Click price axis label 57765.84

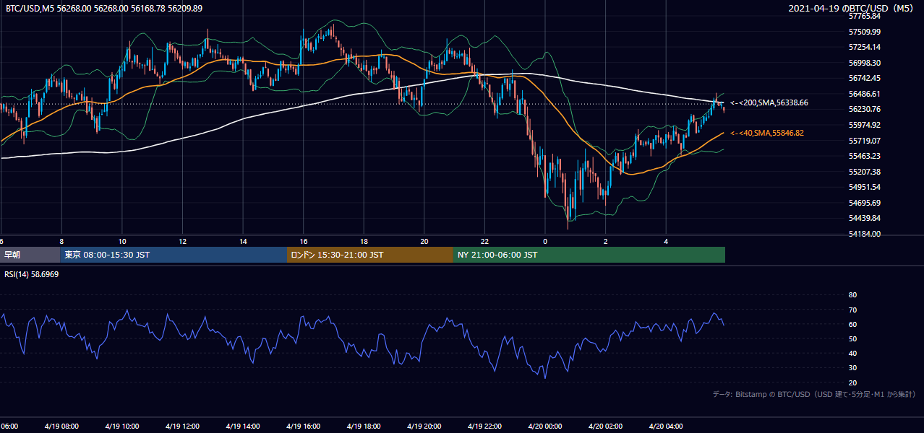coord(865,16)
